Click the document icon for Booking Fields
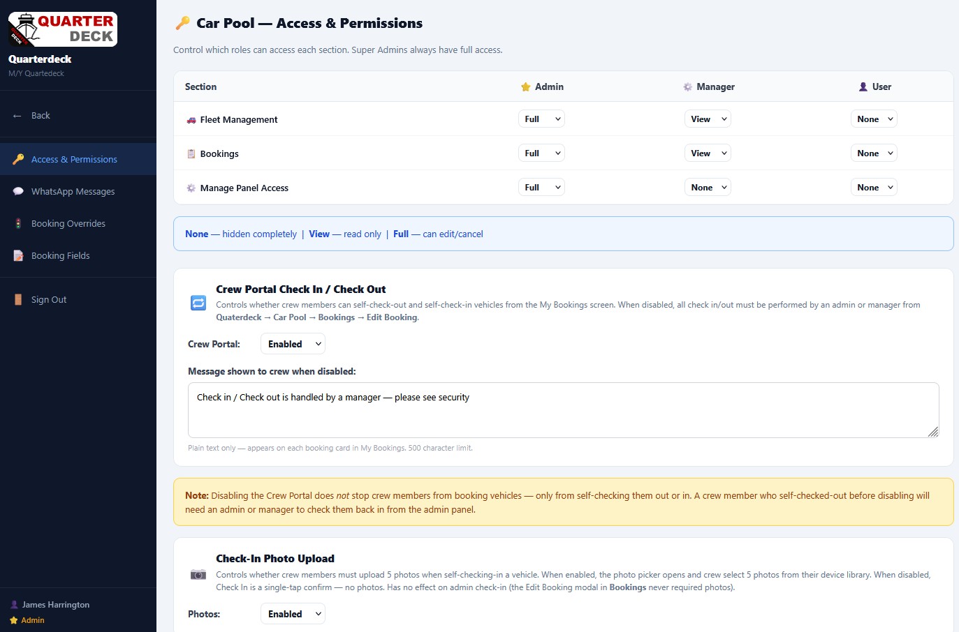The width and height of the screenshot is (959, 632). point(18,255)
